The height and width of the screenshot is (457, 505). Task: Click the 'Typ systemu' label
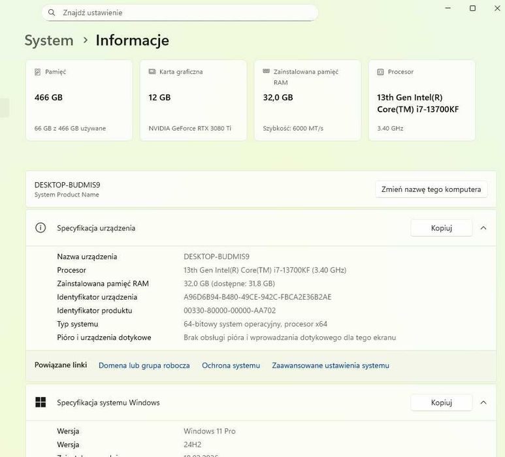tap(77, 324)
